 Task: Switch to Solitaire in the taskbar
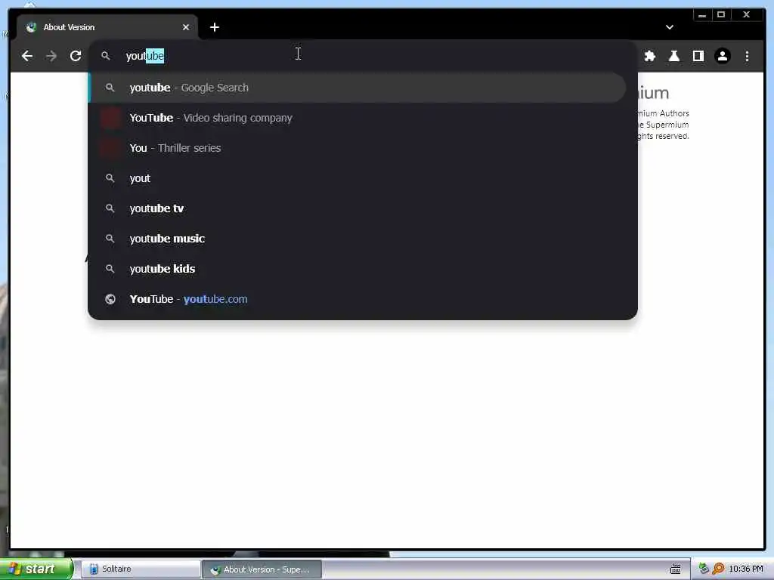pos(140,569)
